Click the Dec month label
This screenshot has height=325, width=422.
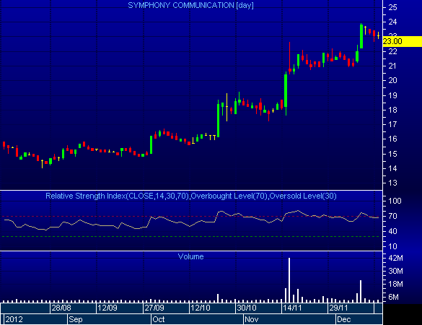[x=344, y=319]
